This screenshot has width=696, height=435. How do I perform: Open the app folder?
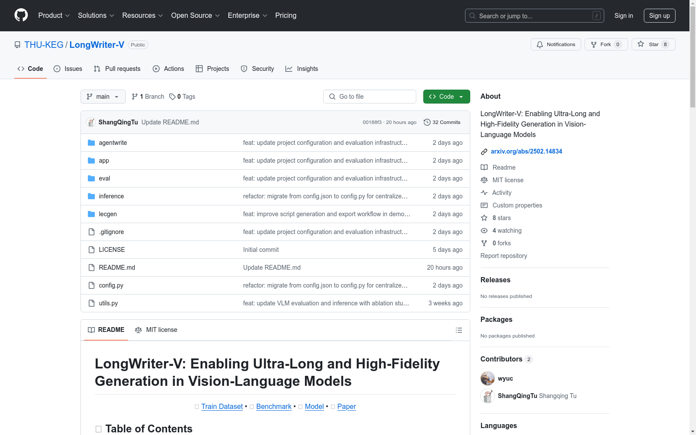point(104,161)
